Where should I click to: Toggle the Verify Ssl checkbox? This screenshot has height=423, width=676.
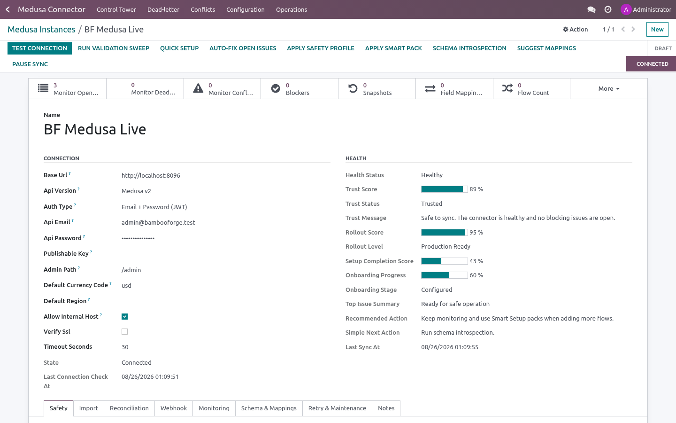click(124, 332)
